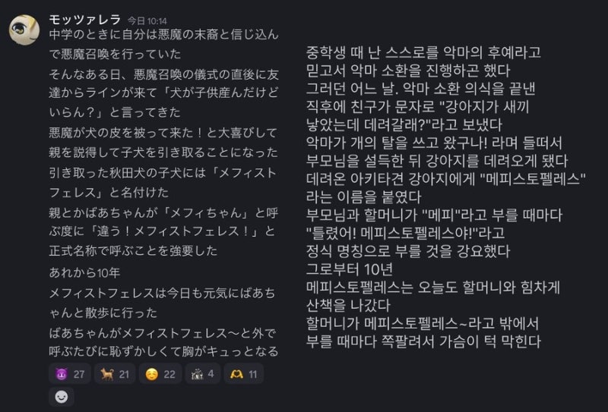This screenshot has width=608, height=412.
Task: Click the message timestamp 今日 10:14
Action: 147,21
